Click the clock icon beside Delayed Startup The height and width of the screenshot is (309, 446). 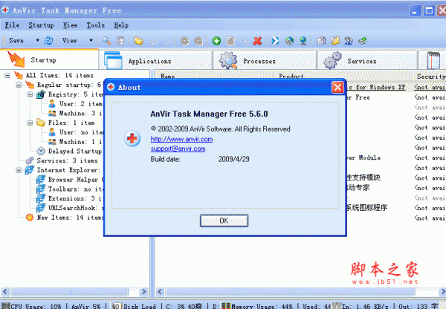(41, 151)
